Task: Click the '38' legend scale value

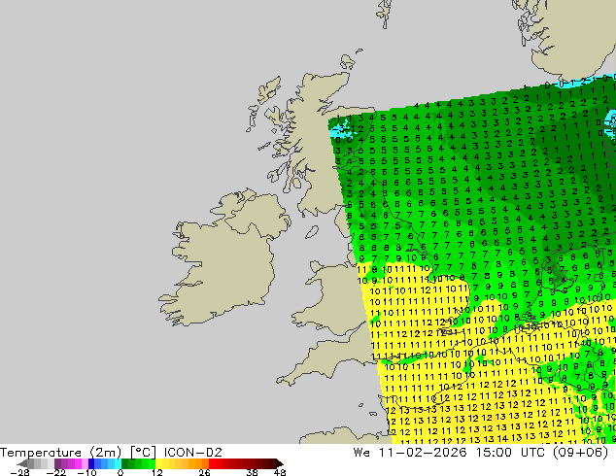Action: tap(253, 472)
